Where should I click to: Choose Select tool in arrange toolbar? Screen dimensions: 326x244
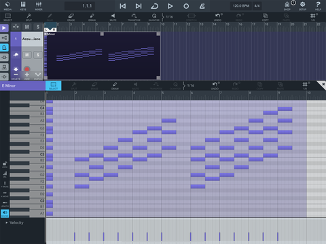click(x=7, y=17)
